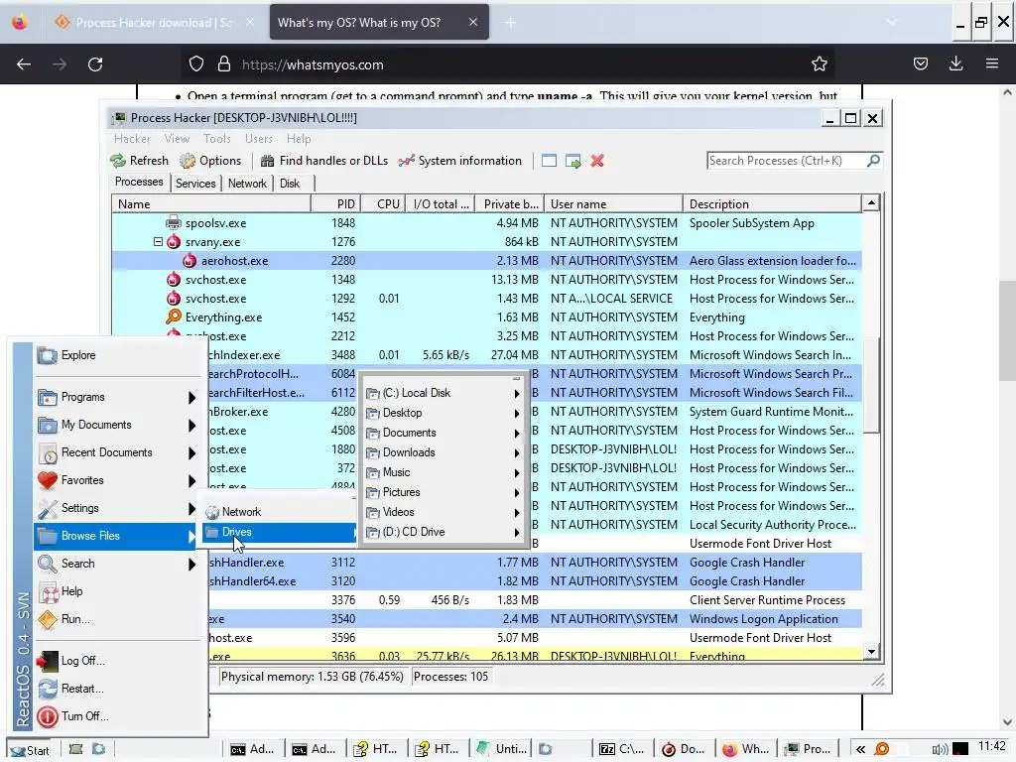
Task: Open Options in the Process Hacker toolbar
Action: tap(210, 161)
